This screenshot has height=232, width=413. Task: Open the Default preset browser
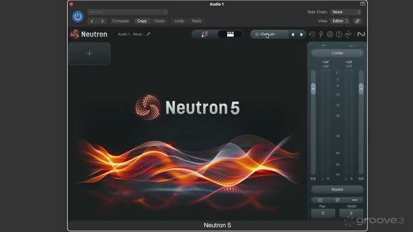(x=269, y=34)
